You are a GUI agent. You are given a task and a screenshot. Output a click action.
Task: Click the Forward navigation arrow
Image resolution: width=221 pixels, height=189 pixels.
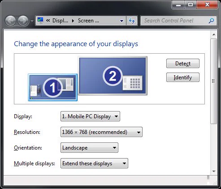point(23,21)
